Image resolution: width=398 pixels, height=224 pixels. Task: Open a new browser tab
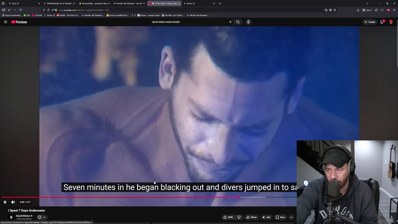pyautogui.click(x=220, y=3)
